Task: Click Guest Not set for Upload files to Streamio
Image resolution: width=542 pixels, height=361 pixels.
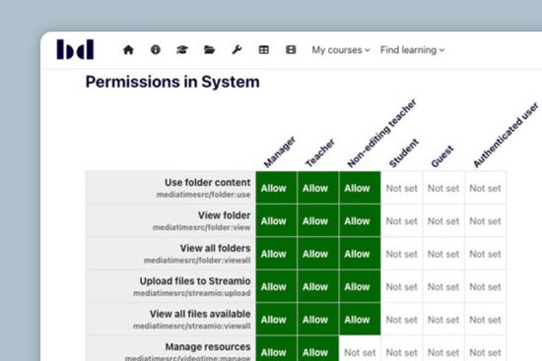Action: 443,286
